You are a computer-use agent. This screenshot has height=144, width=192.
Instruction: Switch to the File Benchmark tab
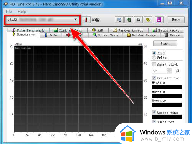coord(28,30)
